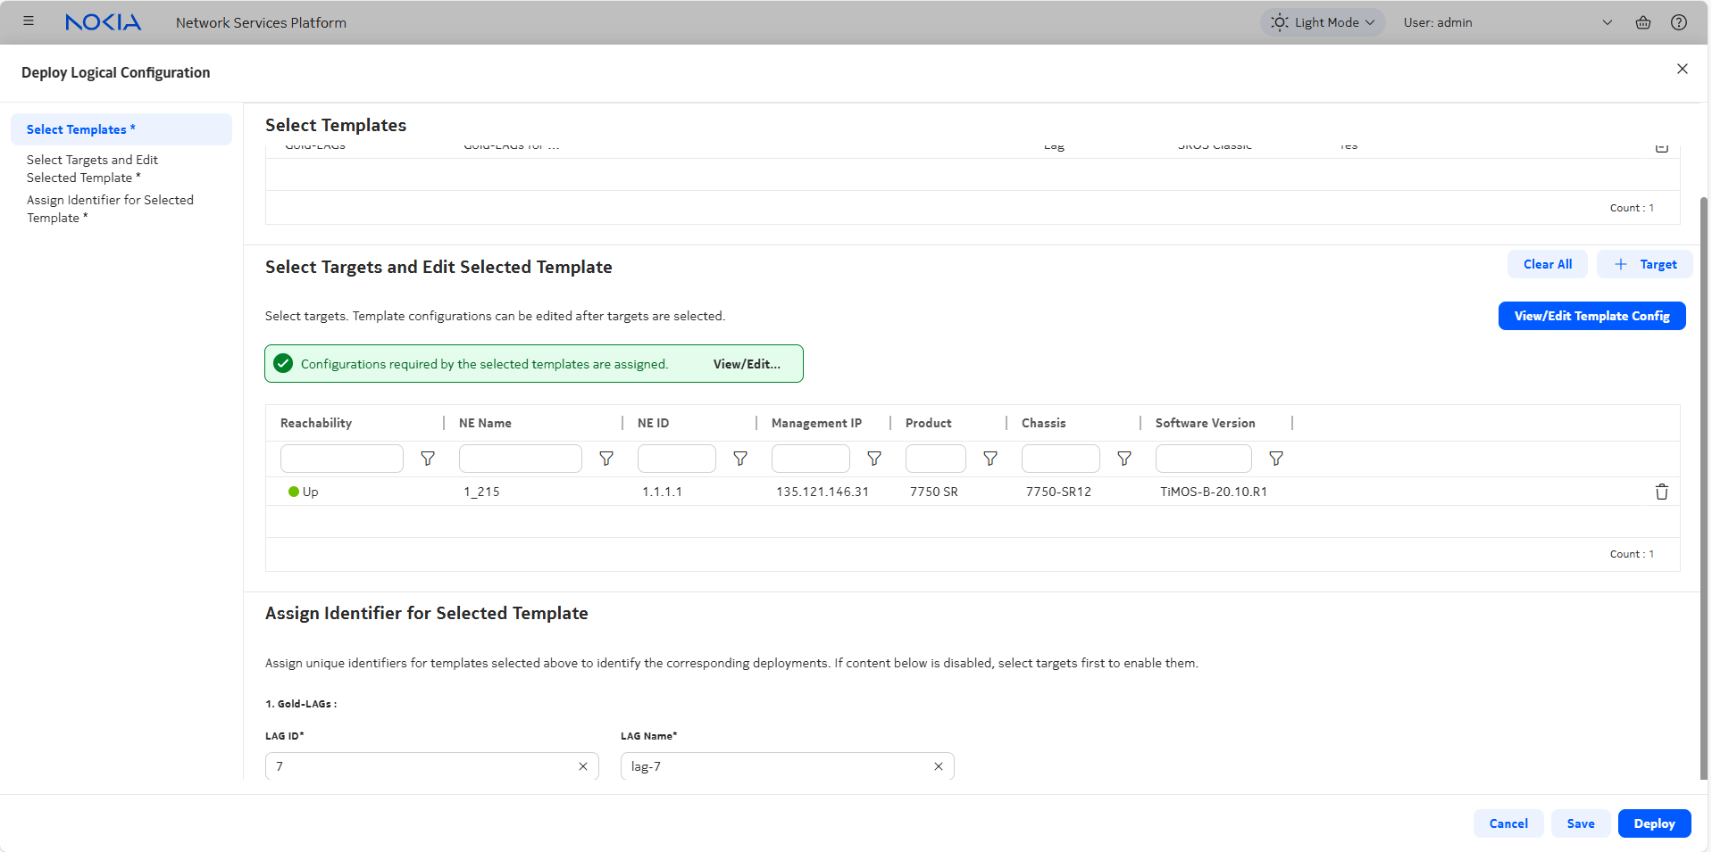Screen dimensions: 1712x852
Task: Click the NE Name column filter icon
Action: pos(606,459)
